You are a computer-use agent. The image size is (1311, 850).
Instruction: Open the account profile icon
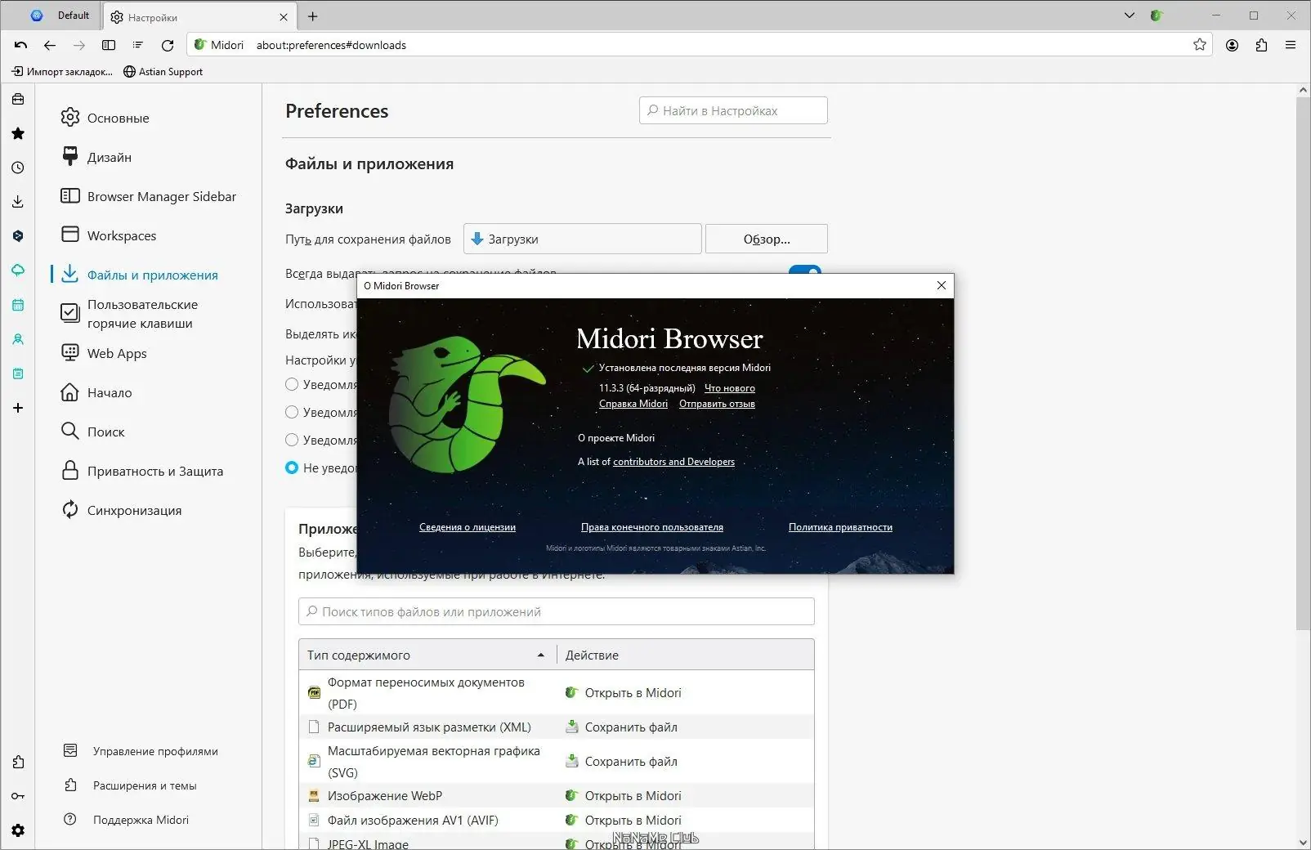click(x=1232, y=45)
